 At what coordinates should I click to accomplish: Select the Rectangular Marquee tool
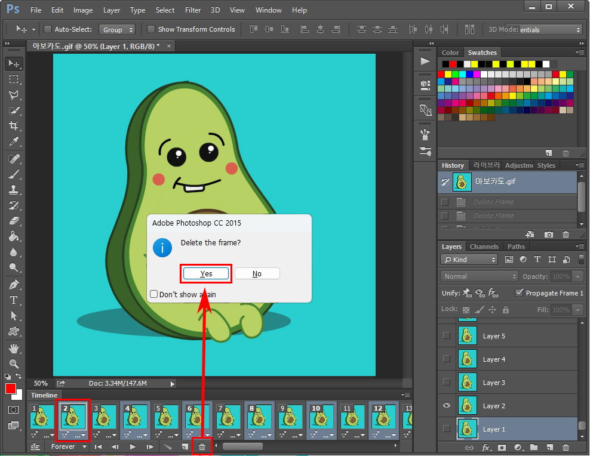[x=14, y=79]
